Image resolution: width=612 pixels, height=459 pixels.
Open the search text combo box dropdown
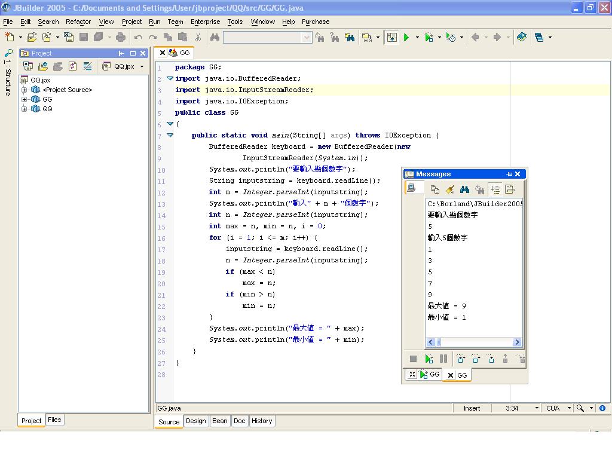click(x=307, y=38)
